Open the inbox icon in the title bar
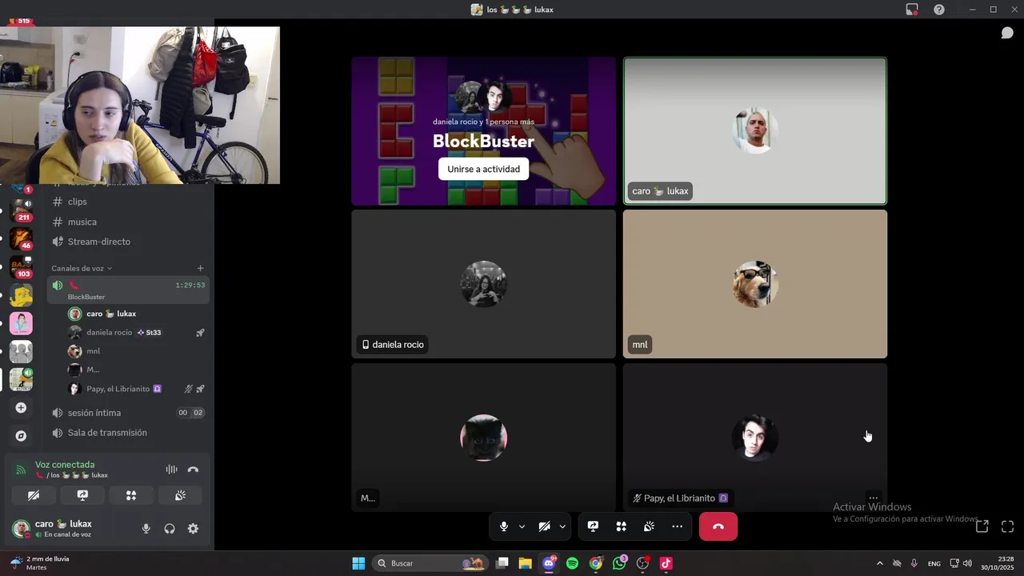 [912, 10]
